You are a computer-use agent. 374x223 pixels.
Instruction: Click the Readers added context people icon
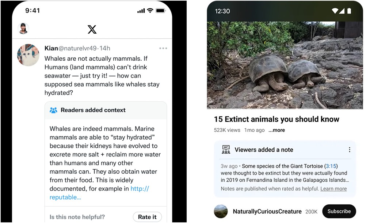click(x=54, y=110)
